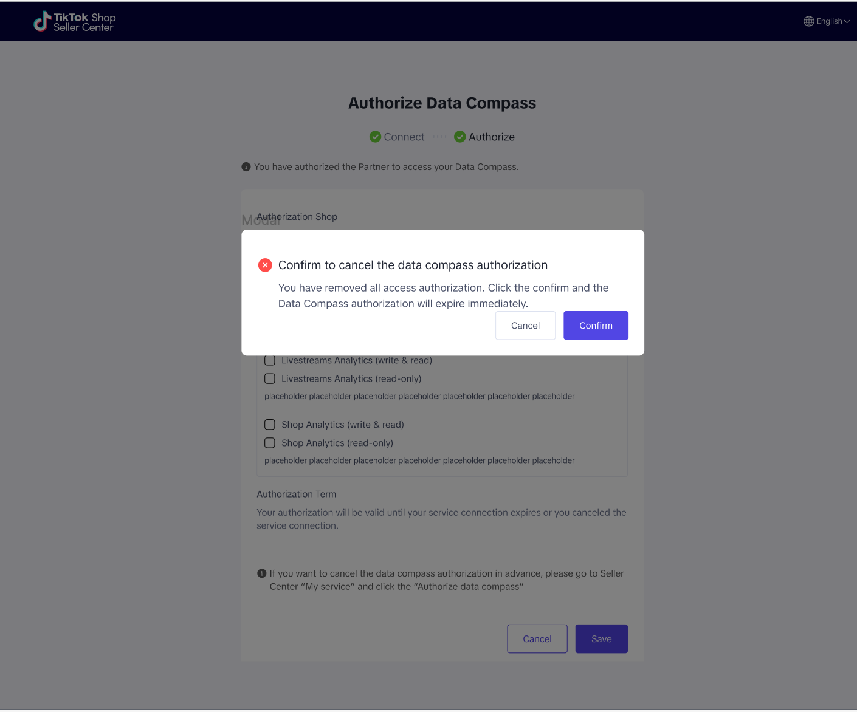
Task: Click the Authorization Shop section heading
Action: pos(297,217)
